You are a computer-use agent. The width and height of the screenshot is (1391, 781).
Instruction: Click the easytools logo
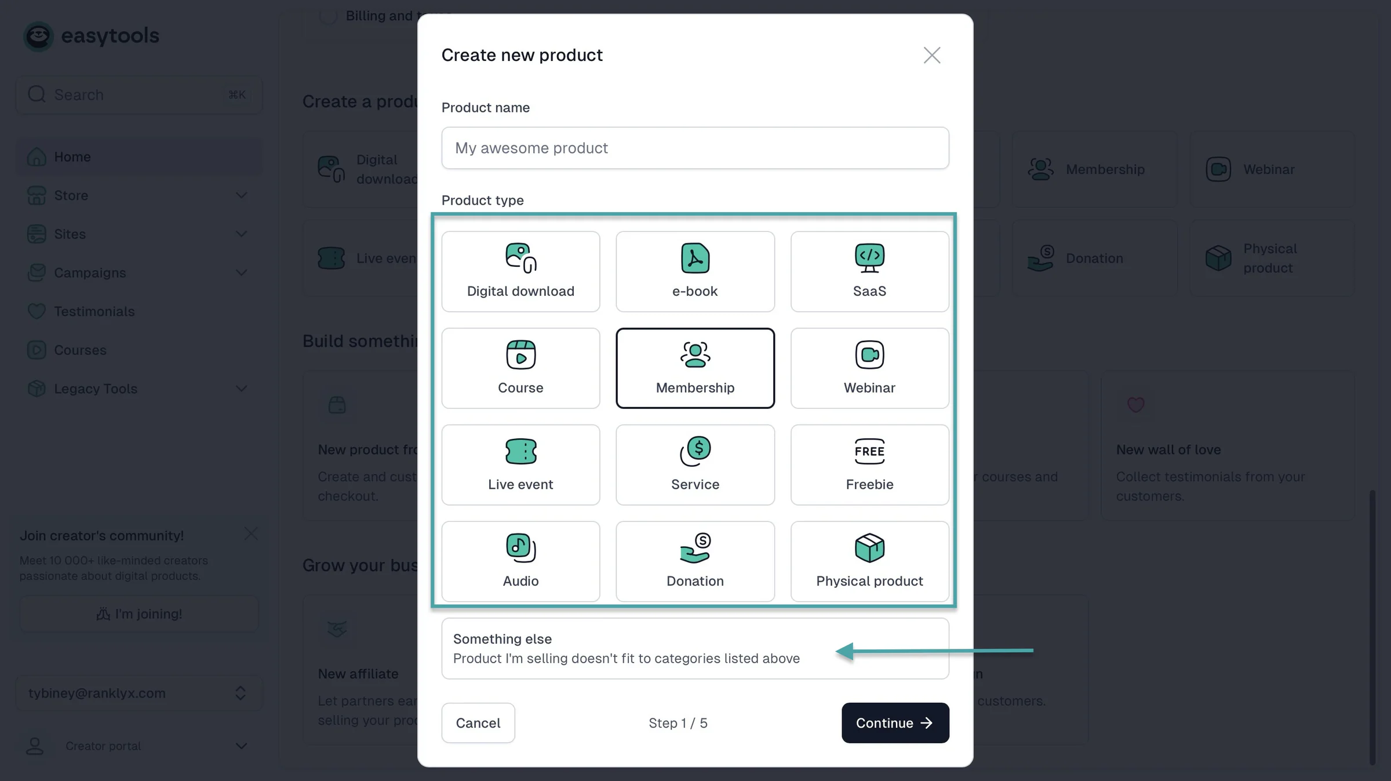[91, 36]
